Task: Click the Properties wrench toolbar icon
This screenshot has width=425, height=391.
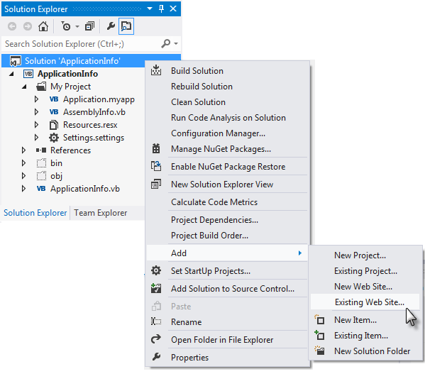Action: coord(111,26)
